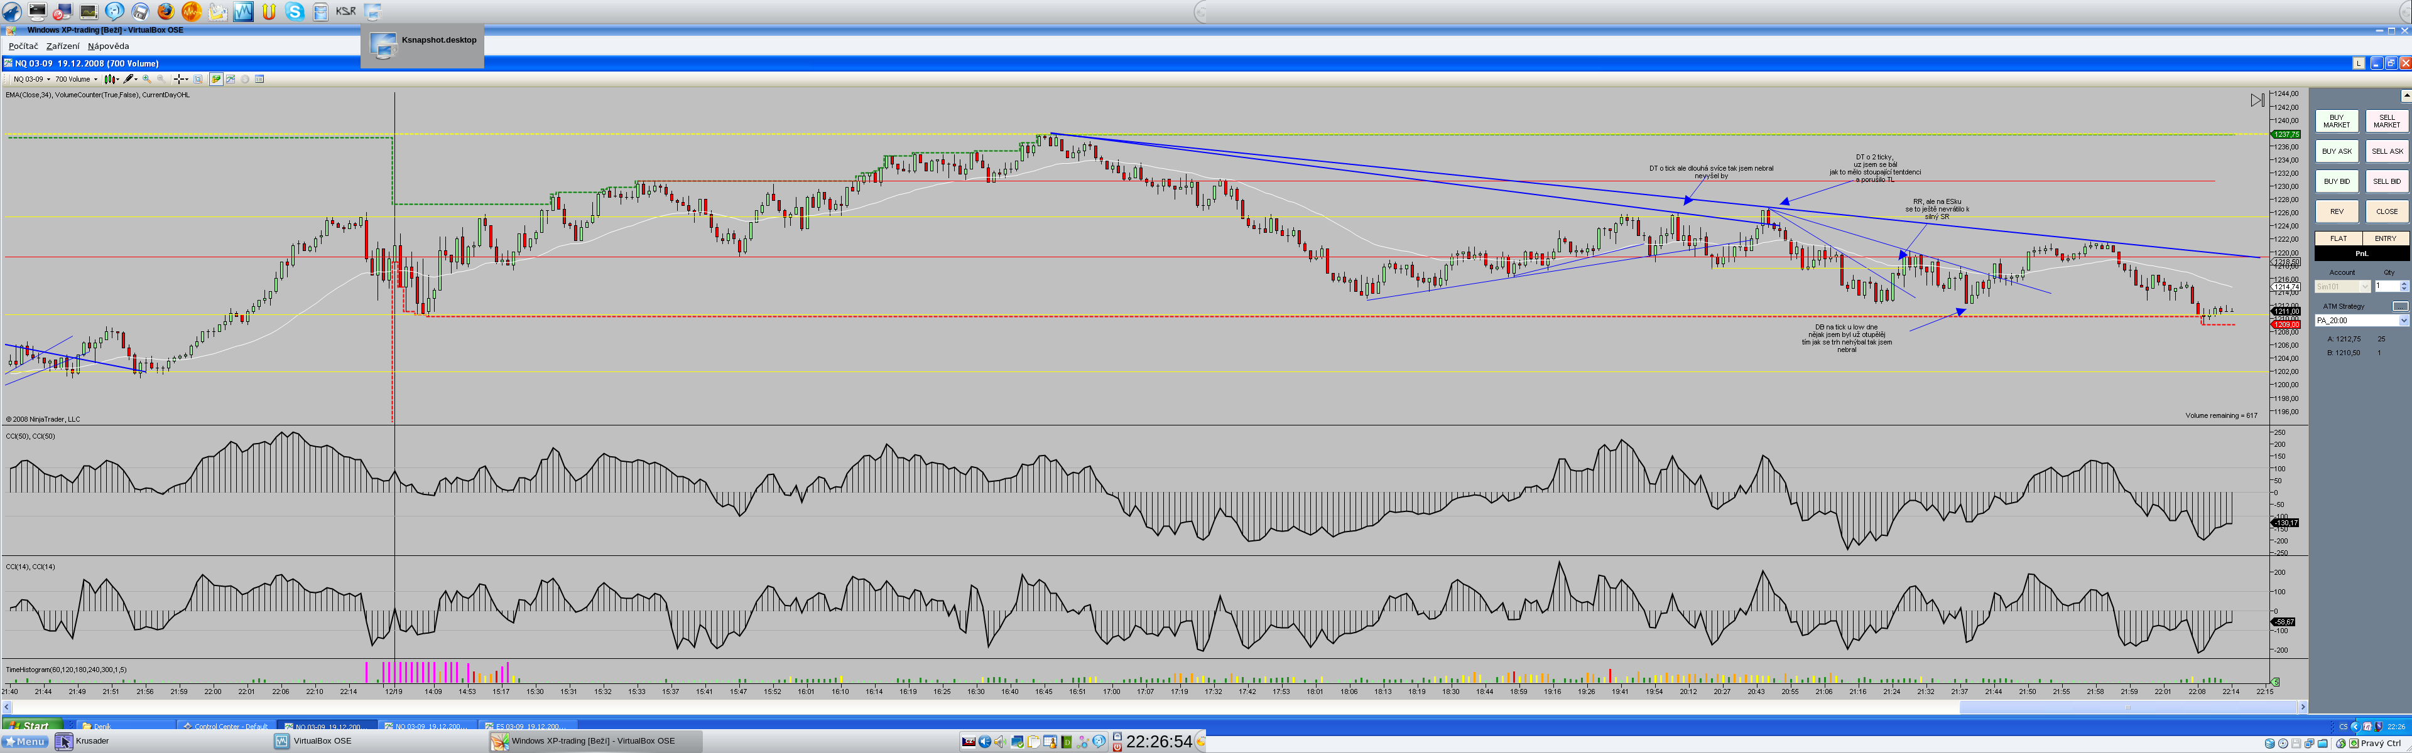The width and height of the screenshot is (2412, 753).
Task: Launch Skype from the top panel
Action: pyautogui.click(x=294, y=11)
